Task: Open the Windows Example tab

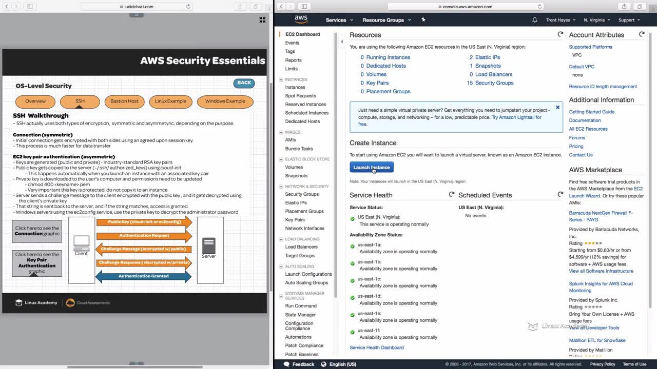Action: pyautogui.click(x=225, y=101)
